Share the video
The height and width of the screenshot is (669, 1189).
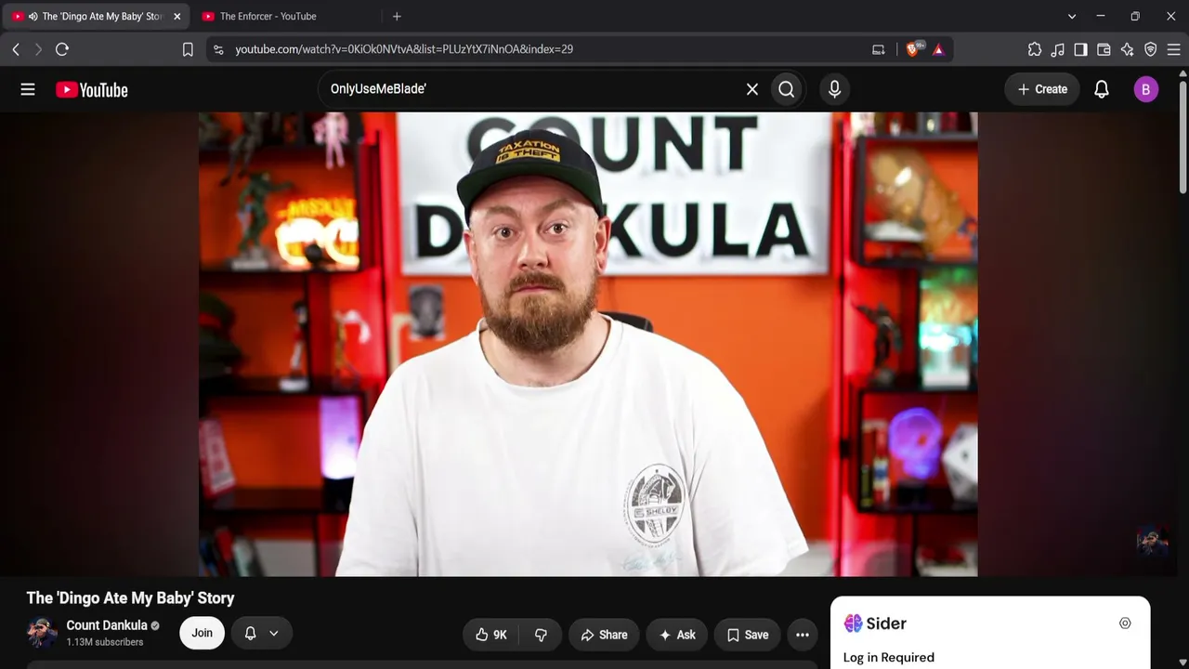(x=604, y=635)
